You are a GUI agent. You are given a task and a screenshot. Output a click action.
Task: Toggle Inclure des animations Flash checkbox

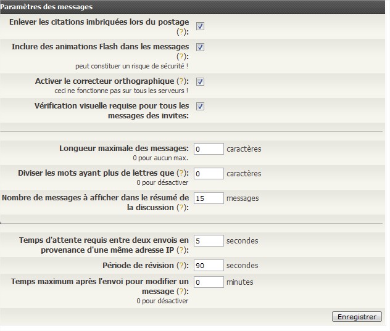coord(200,47)
